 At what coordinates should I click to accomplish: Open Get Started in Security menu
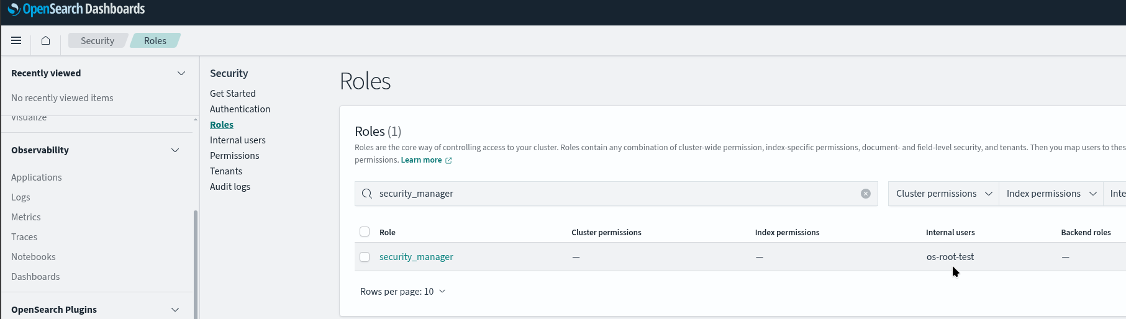click(x=233, y=94)
